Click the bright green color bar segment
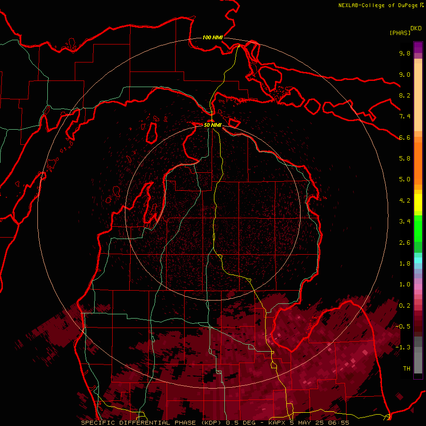The height and width of the screenshot is (426, 426). coord(418,229)
